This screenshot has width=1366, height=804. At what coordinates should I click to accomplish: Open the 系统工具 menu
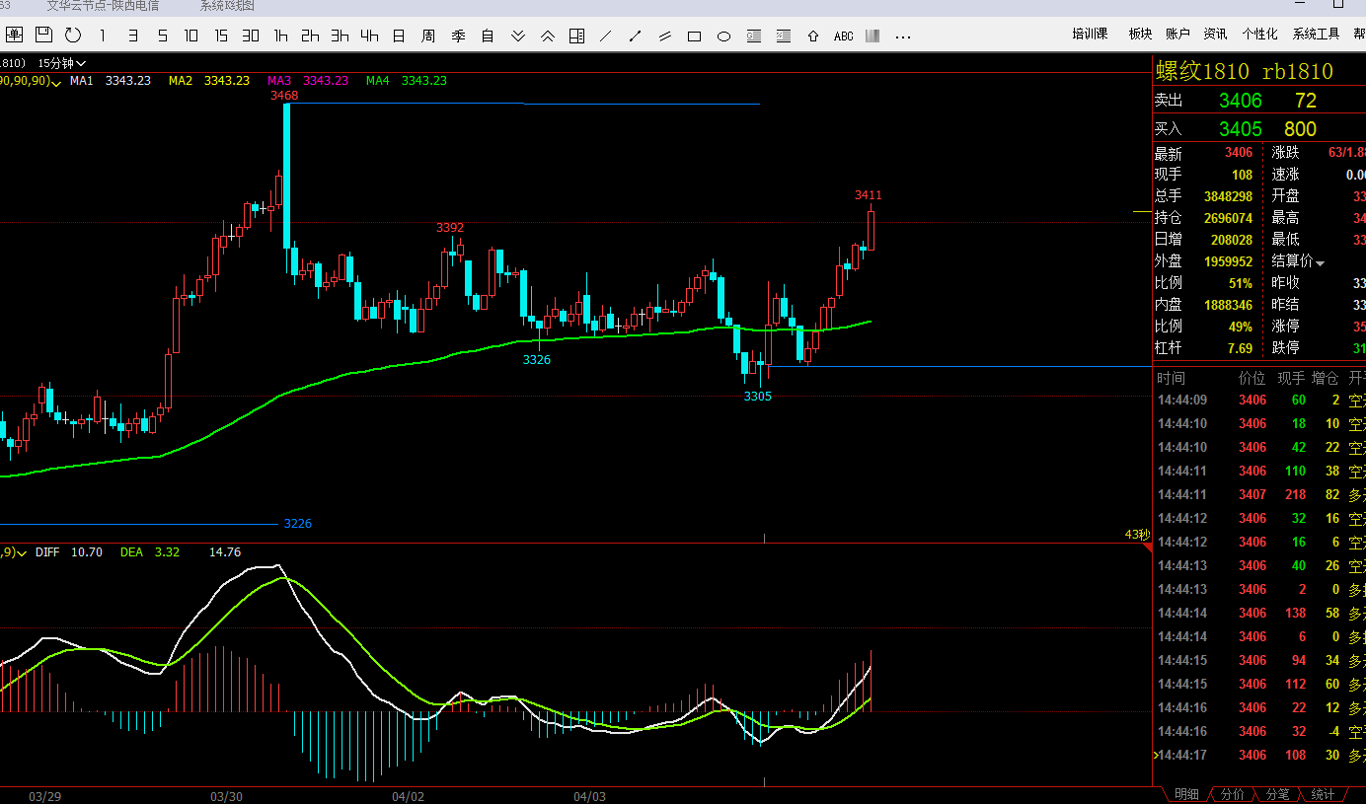1316,34
